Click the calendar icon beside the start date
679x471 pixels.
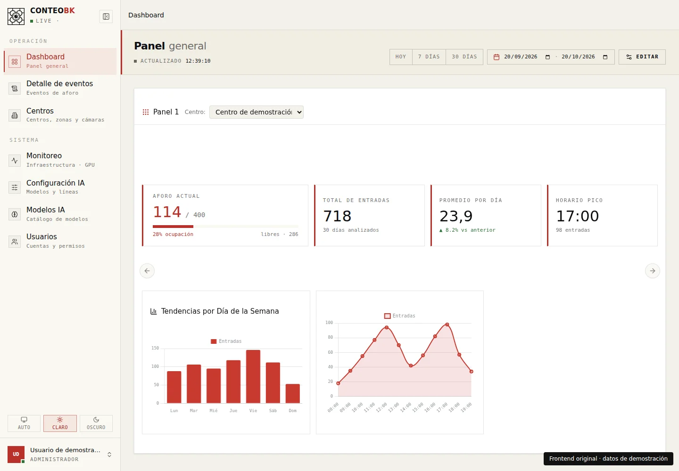(x=497, y=57)
